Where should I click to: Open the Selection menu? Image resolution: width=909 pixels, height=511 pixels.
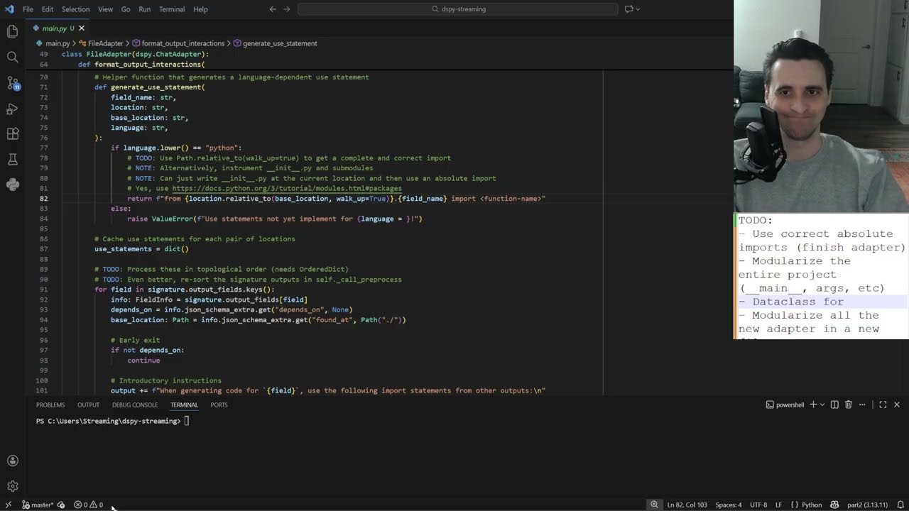(75, 9)
